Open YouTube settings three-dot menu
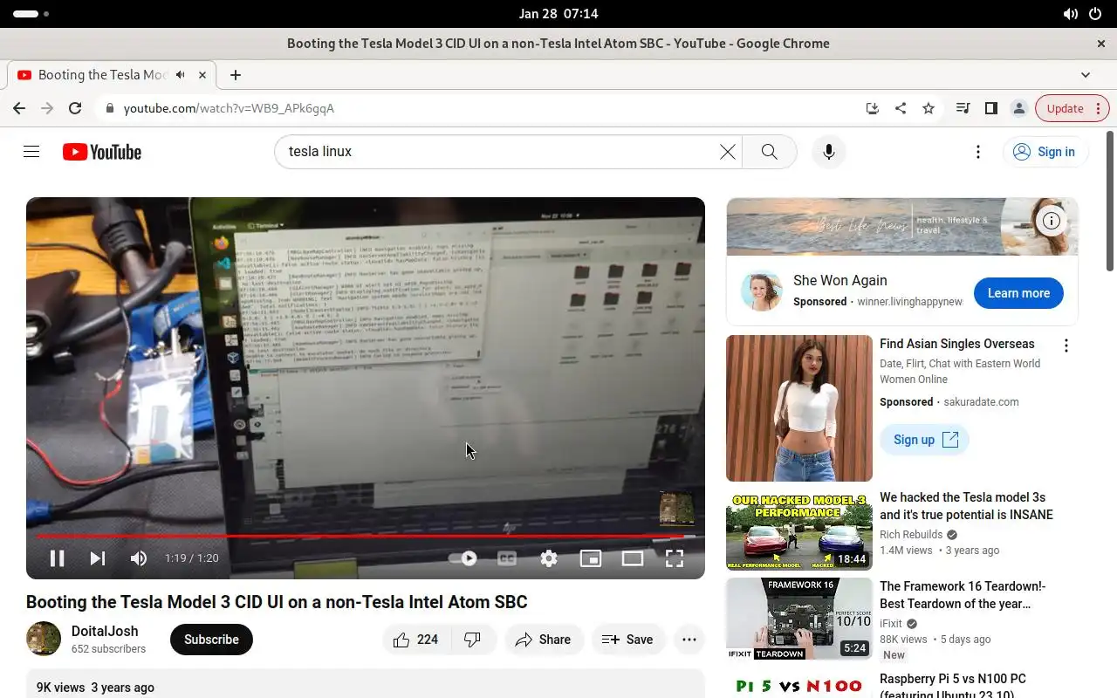Viewport: 1117px width, 698px height. [978, 152]
